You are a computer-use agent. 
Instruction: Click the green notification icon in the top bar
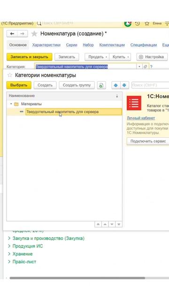(128, 24)
